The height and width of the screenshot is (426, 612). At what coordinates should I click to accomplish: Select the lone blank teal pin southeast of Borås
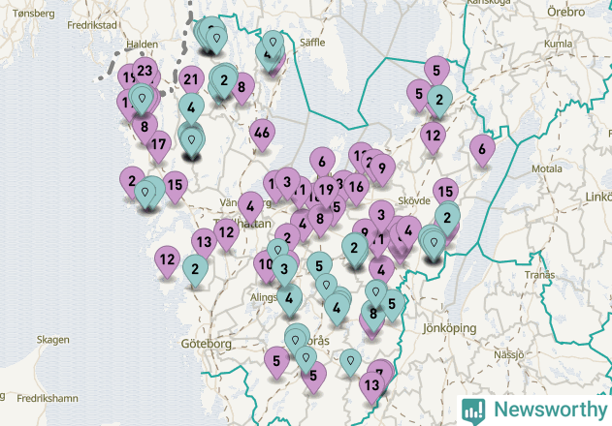pos(350,363)
